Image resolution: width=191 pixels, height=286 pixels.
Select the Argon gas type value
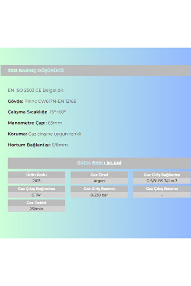[99, 181]
